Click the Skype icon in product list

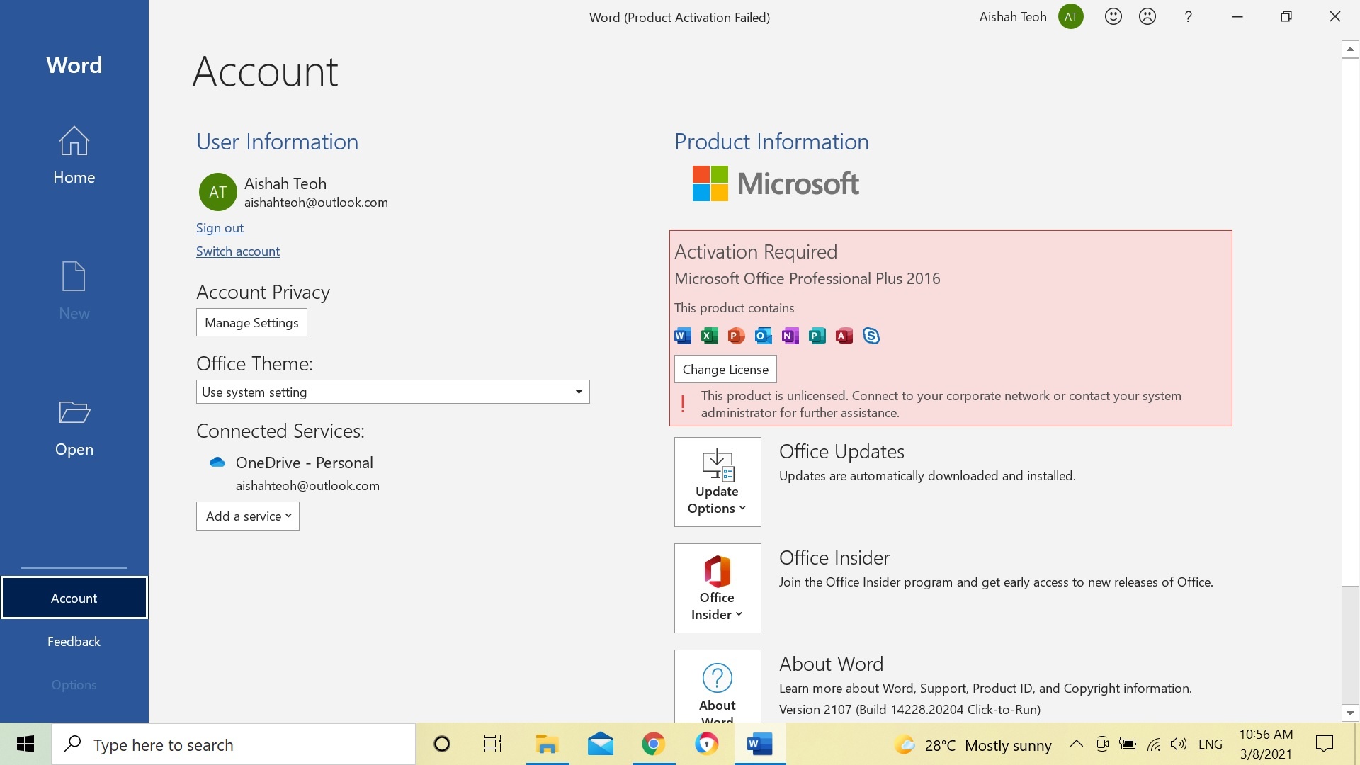click(x=871, y=336)
